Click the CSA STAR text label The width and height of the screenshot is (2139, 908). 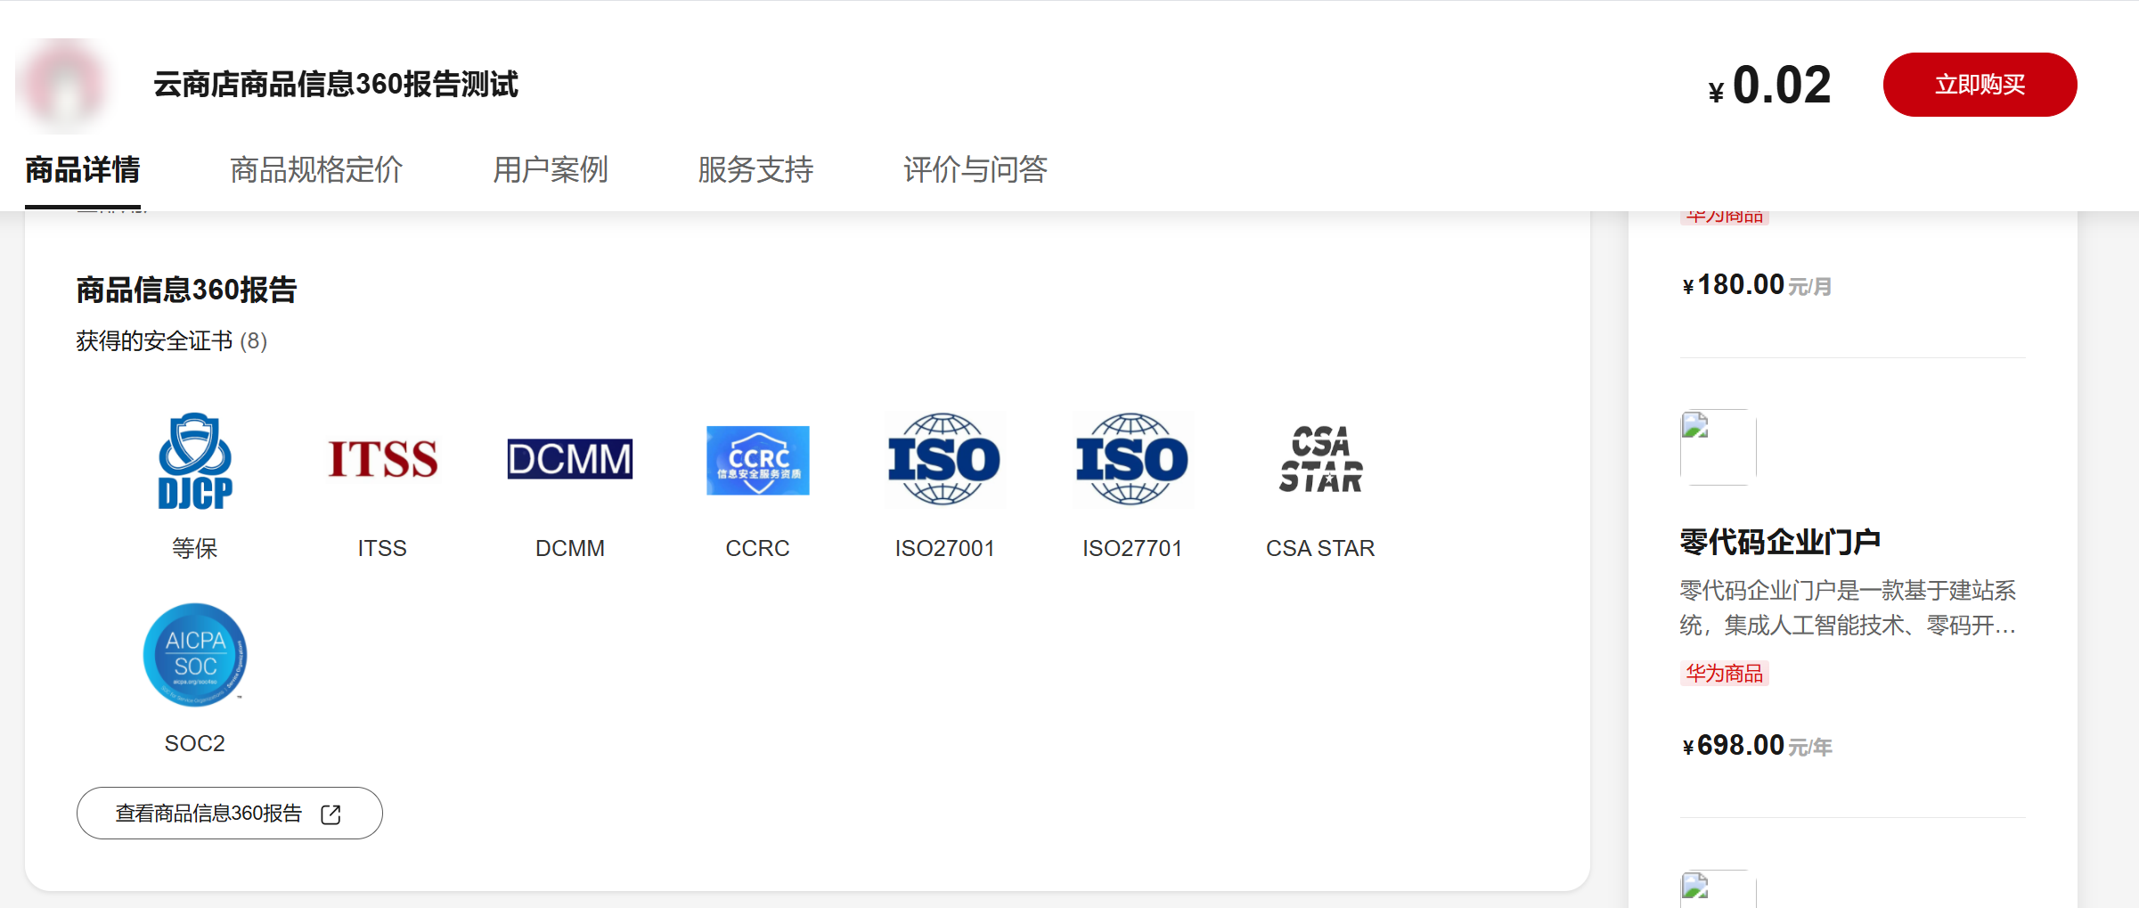(1320, 548)
